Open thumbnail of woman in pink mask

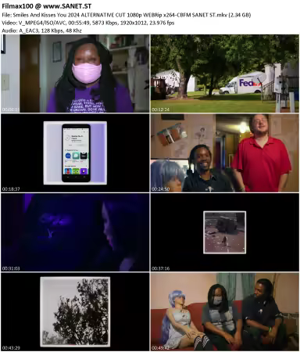point(75,74)
